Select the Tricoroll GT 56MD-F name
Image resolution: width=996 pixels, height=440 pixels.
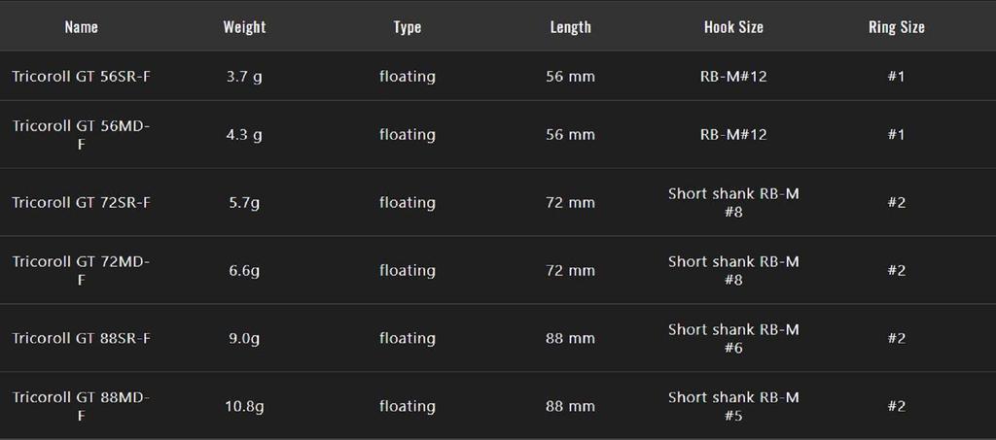click(x=81, y=134)
